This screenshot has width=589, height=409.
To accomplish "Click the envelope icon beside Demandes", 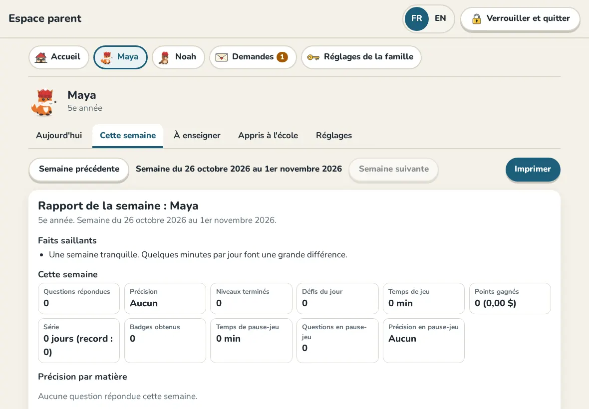I will (222, 57).
